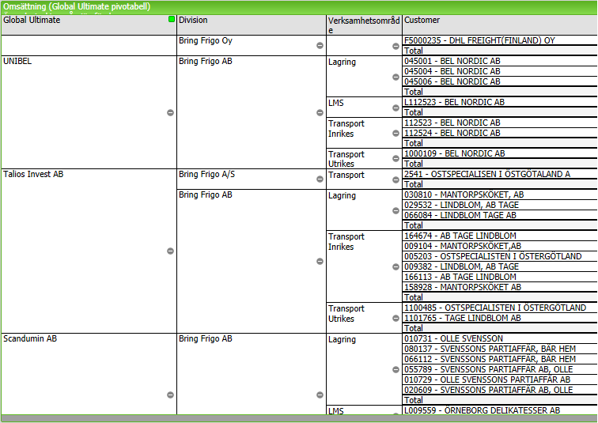
Task: Collapse the Talios Invest AB group
Action: point(171,251)
